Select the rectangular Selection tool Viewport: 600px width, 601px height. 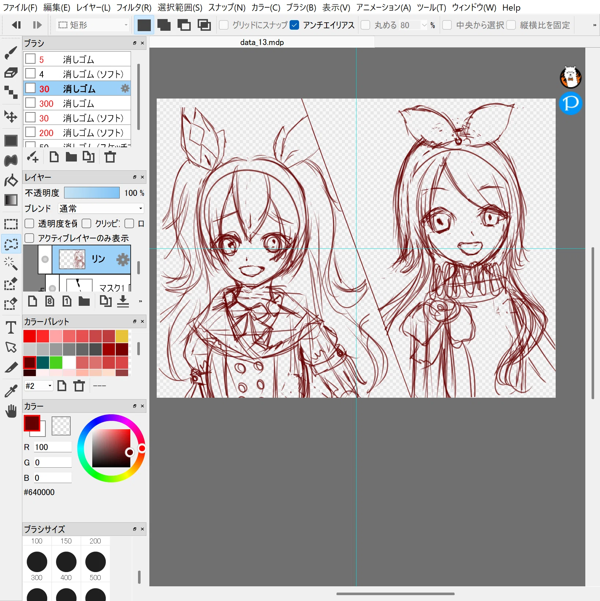tap(11, 224)
